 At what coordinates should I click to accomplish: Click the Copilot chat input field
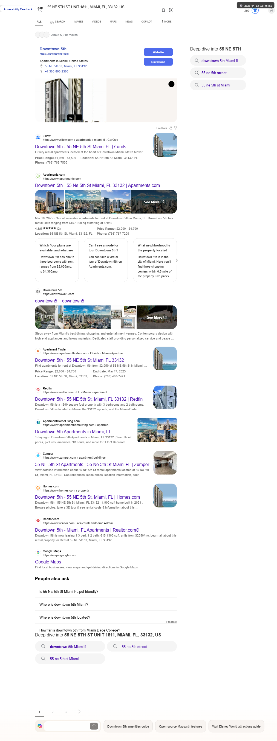(x=67, y=726)
